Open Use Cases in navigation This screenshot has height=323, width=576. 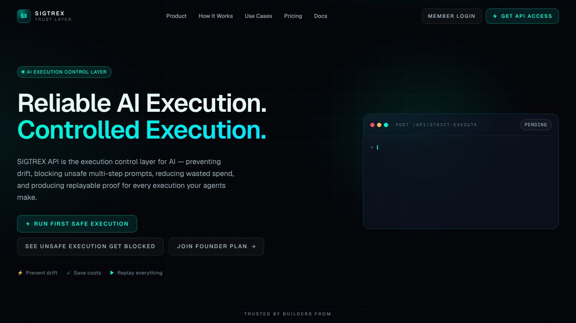258,16
